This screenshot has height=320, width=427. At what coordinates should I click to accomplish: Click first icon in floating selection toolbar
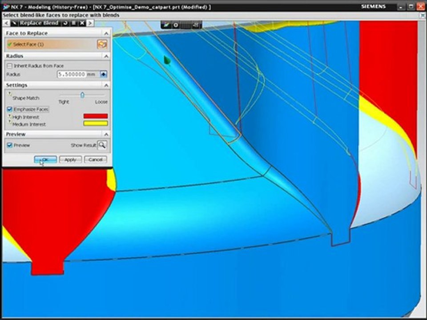click(x=166, y=25)
